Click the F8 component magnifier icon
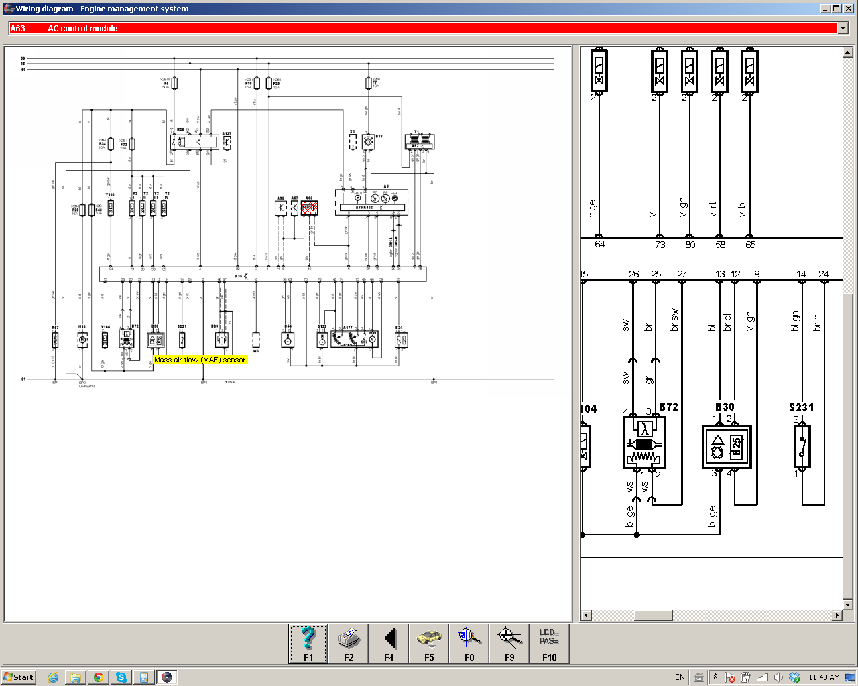Viewport: 858px width, 686px height. [469, 644]
